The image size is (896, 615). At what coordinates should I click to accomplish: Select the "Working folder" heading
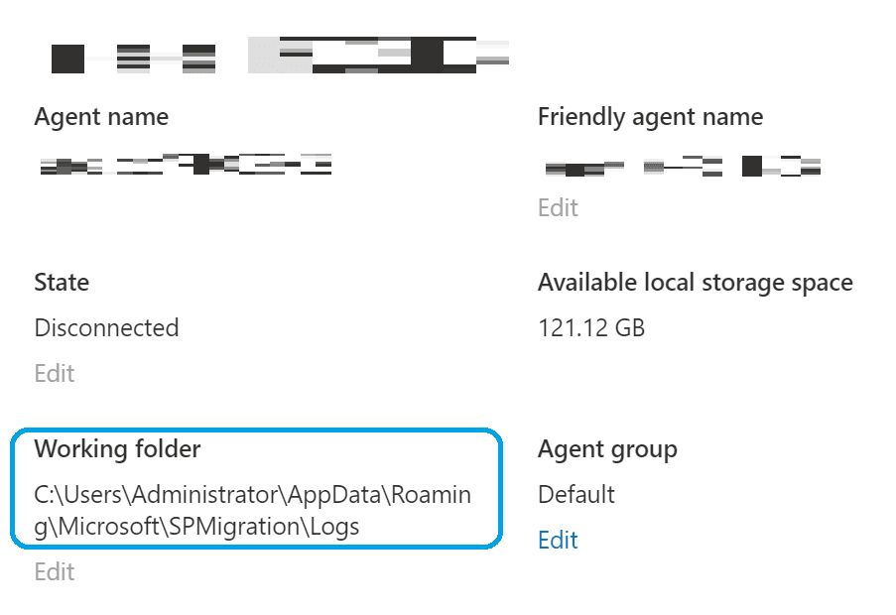point(117,449)
